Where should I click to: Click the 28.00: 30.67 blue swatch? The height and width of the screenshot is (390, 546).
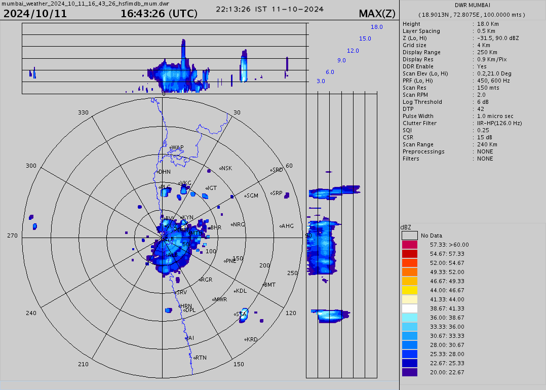tap(409, 345)
